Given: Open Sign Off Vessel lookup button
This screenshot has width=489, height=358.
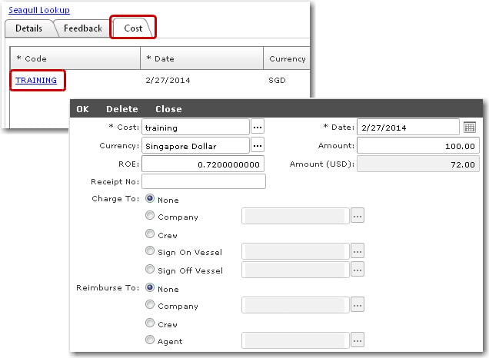Looking at the screenshot, I should 358,270.
